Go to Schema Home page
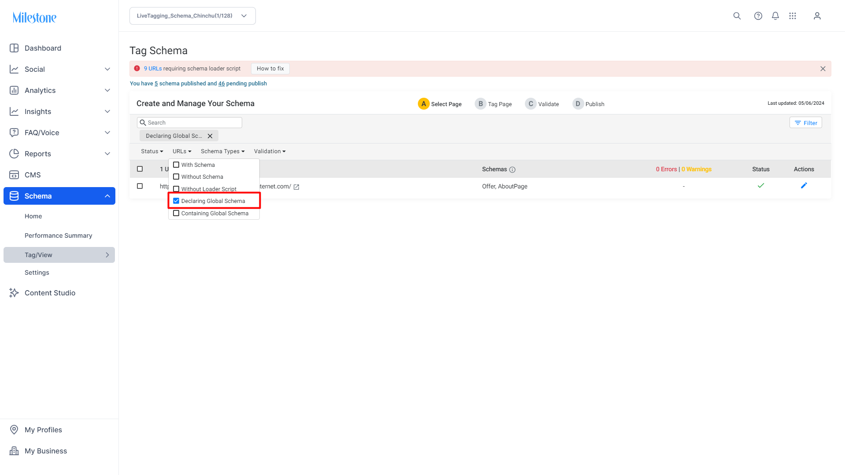Viewport: 845px width, 475px height. [x=33, y=216]
